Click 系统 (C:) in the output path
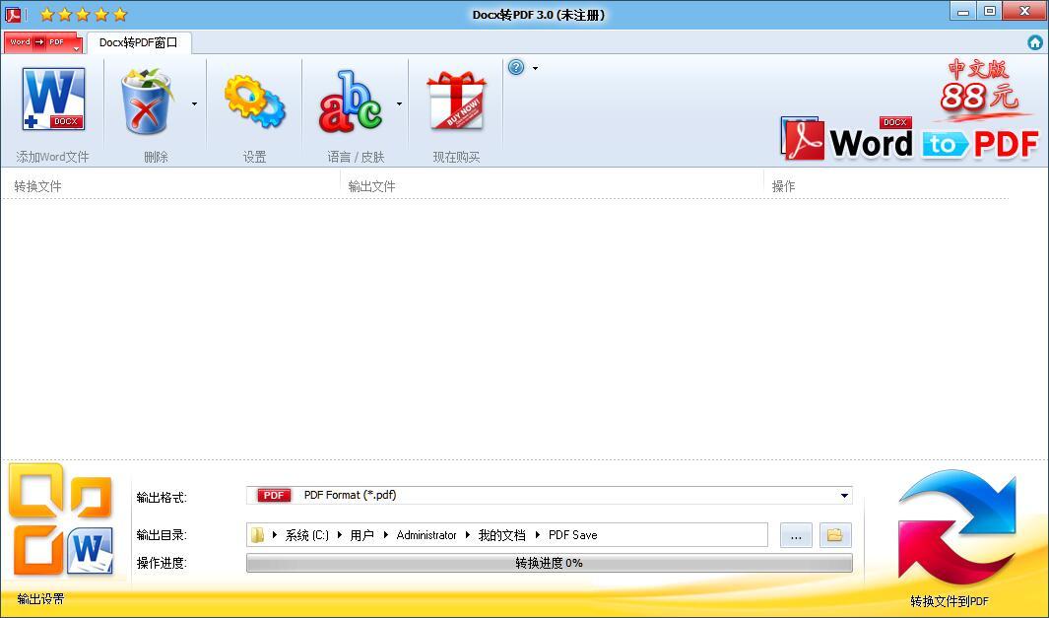The height and width of the screenshot is (618, 1049). (307, 535)
